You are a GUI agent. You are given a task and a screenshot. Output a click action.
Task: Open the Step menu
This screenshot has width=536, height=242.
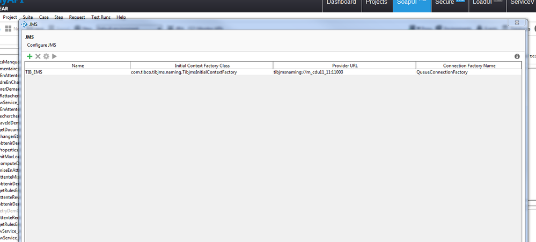(59, 17)
